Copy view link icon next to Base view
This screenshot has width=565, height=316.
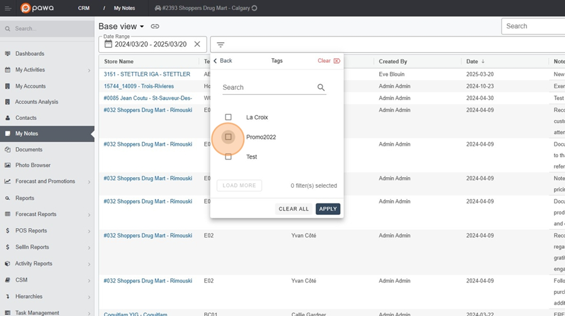tap(155, 26)
